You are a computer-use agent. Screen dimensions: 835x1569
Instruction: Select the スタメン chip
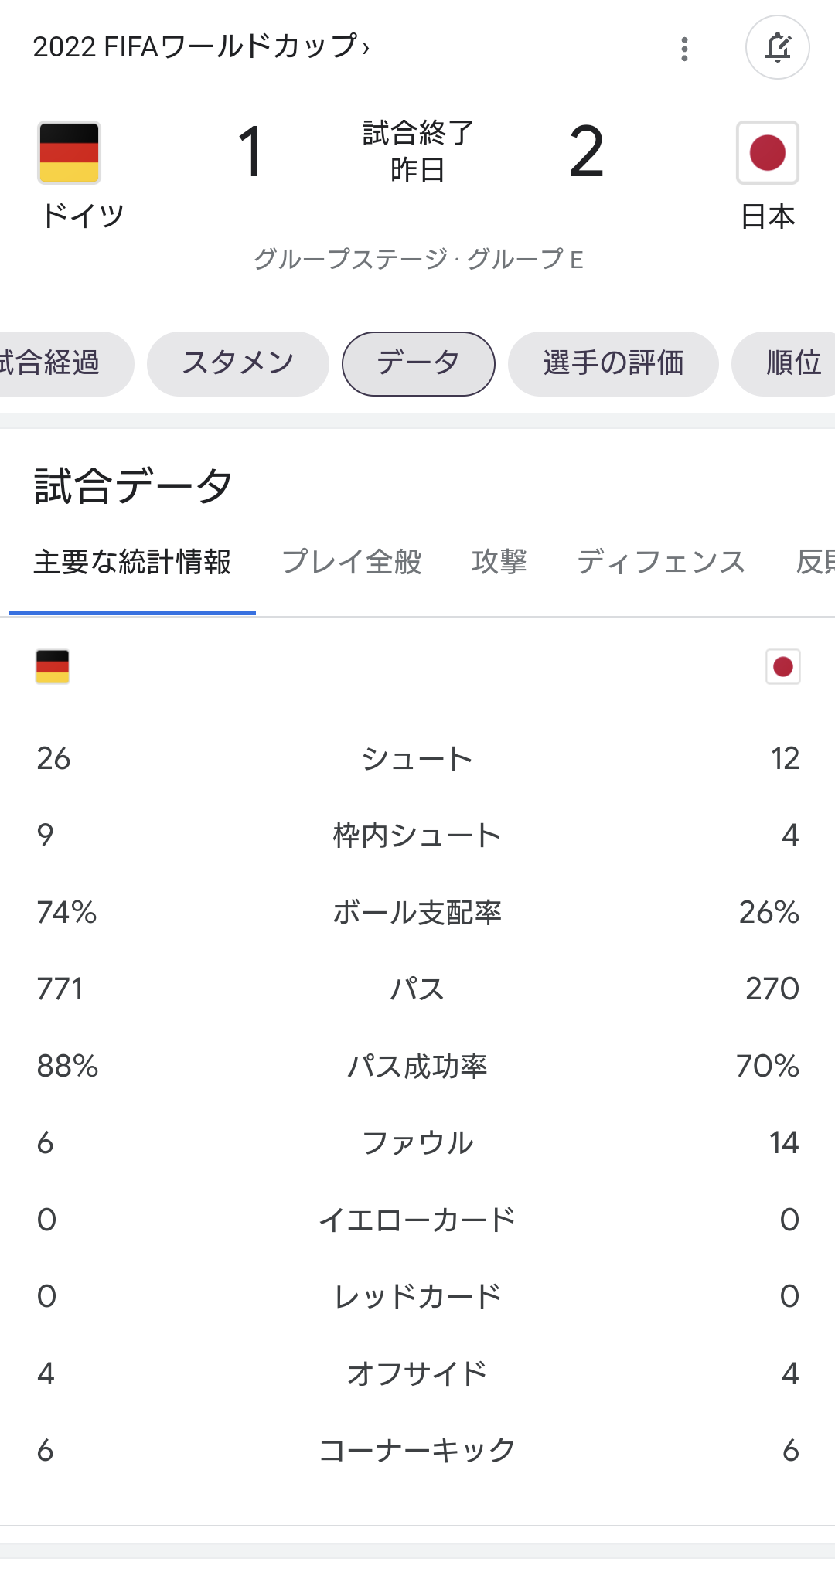237,363
